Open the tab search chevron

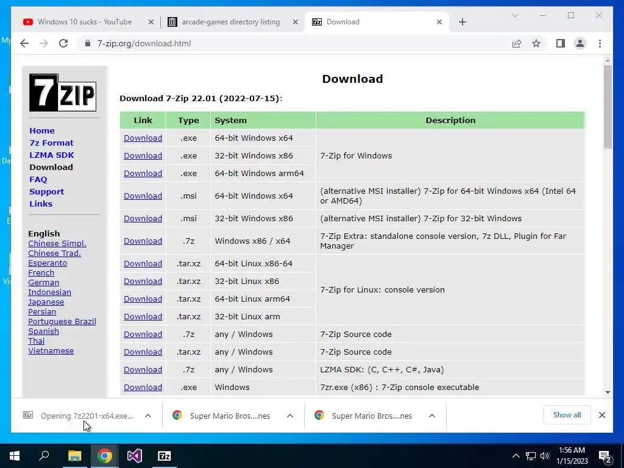(514, 15)
